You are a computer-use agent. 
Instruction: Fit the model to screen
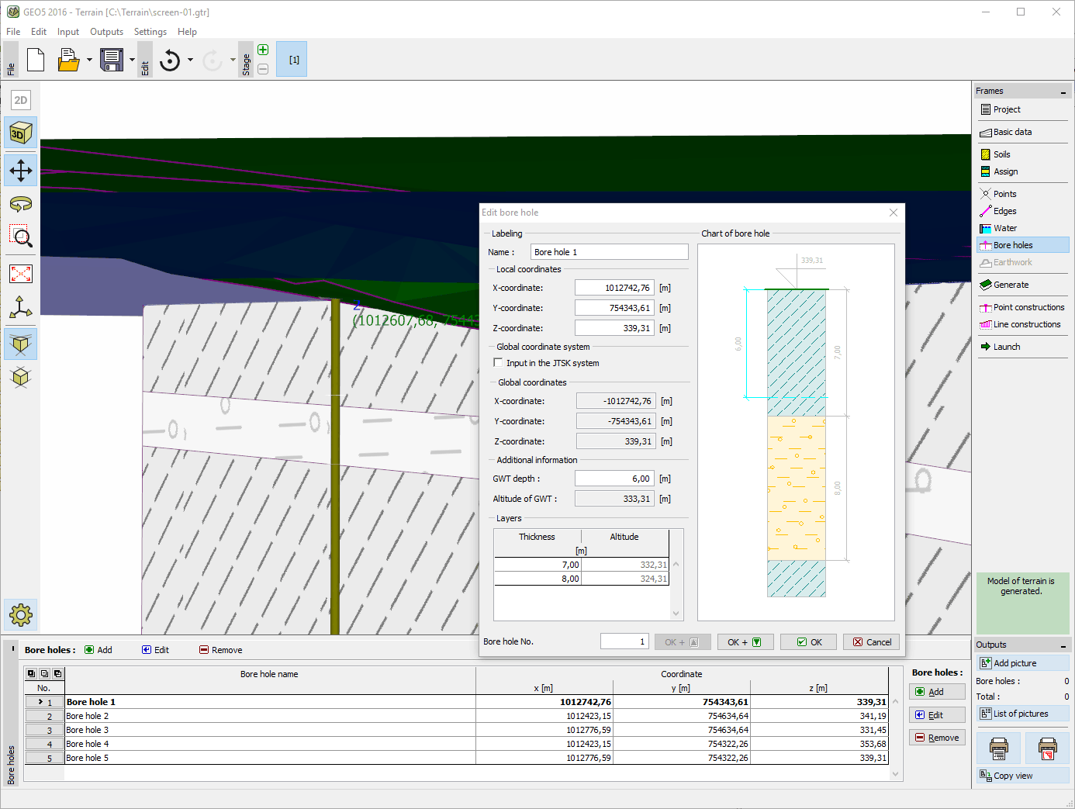pos(20,273)
